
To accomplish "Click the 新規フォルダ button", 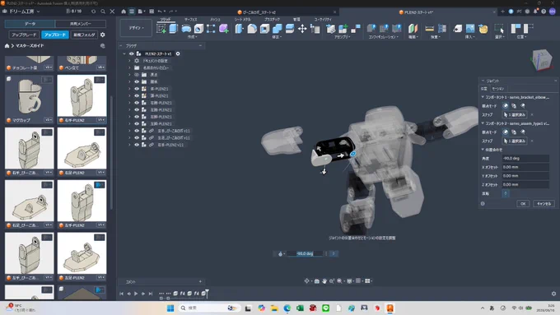I will [84, 35].
